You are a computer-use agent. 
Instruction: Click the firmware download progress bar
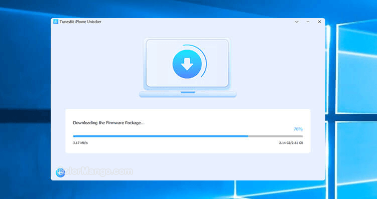click(188, 136)
